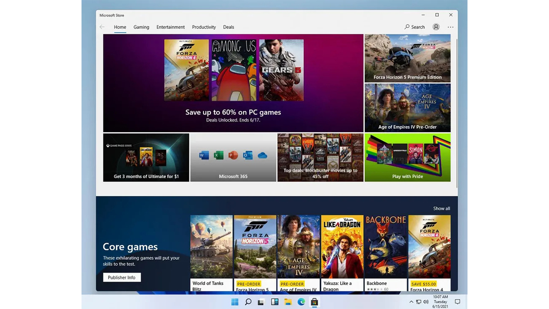Click Show all for Core games
Screen dimensions: 549x309
tap(441, 209)
